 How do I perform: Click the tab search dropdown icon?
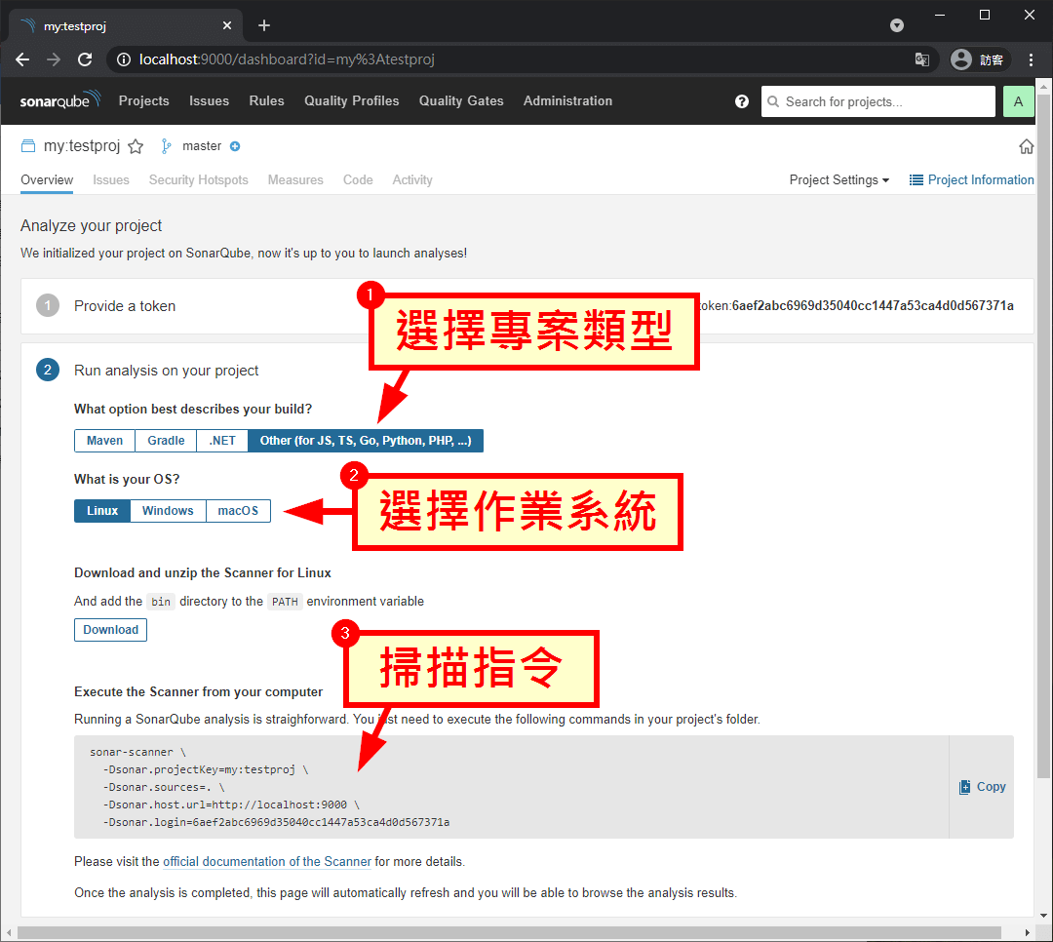tap(897, 25)
